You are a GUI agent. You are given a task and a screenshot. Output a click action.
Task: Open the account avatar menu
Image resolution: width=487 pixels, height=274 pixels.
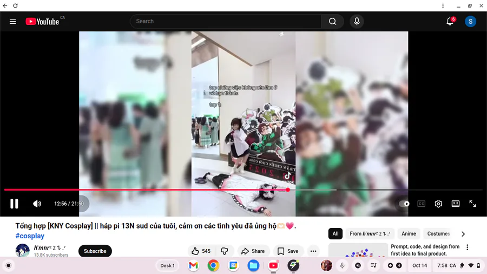coord(470,22)
